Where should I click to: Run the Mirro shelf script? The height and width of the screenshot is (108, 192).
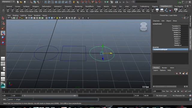[82, 10]
